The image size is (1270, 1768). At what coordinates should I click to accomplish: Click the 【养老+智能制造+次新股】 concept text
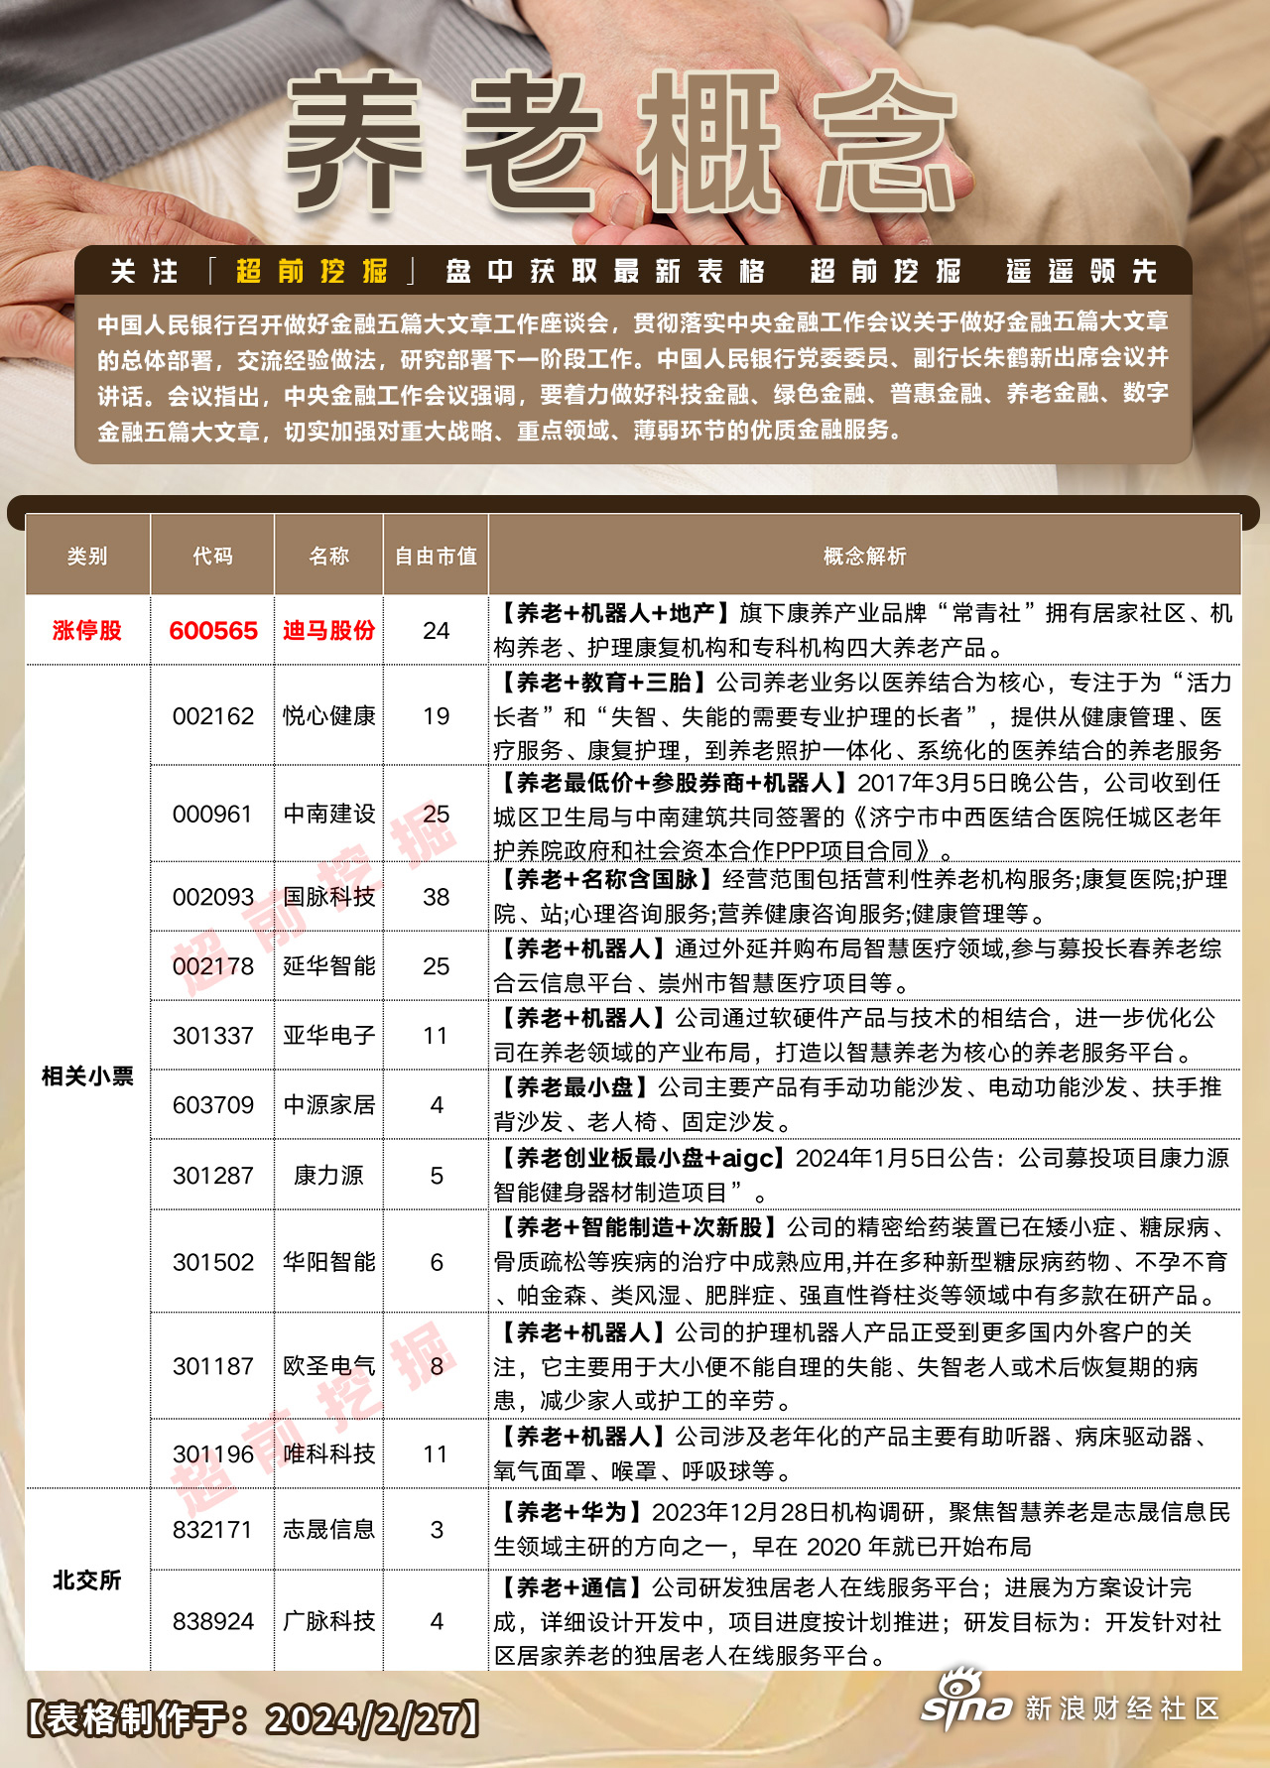click(x=639, y=1228)
